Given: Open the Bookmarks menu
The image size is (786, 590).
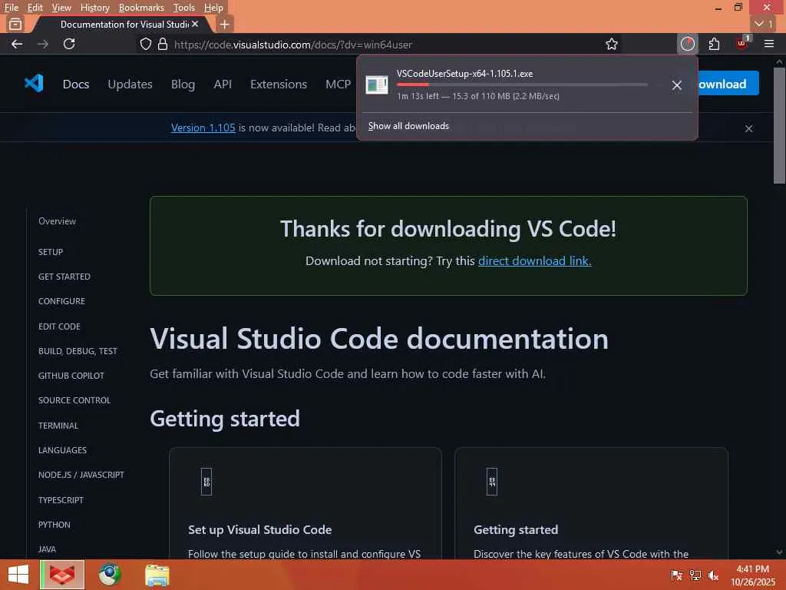Looking at the screenshot, I should (141, 8).
